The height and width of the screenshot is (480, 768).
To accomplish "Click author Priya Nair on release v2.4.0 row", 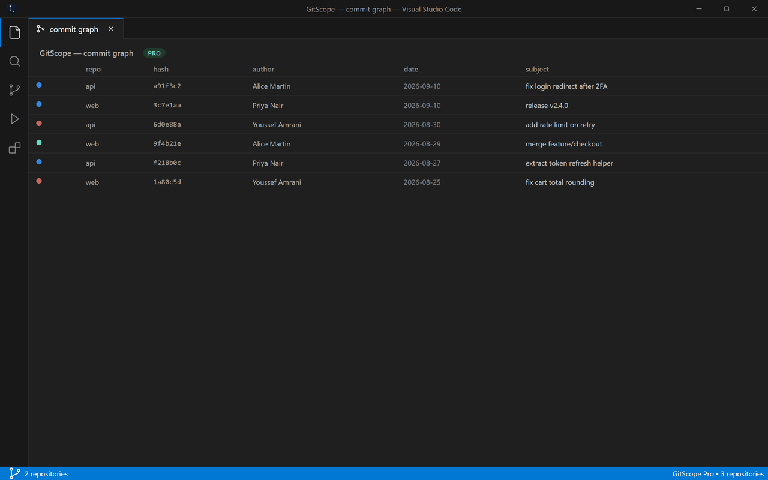I will tap(268, 106).
